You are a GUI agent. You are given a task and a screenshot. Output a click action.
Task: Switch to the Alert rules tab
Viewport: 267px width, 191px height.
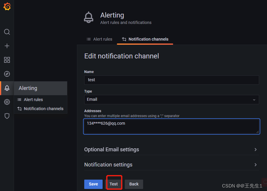click(x=99, y=39)
